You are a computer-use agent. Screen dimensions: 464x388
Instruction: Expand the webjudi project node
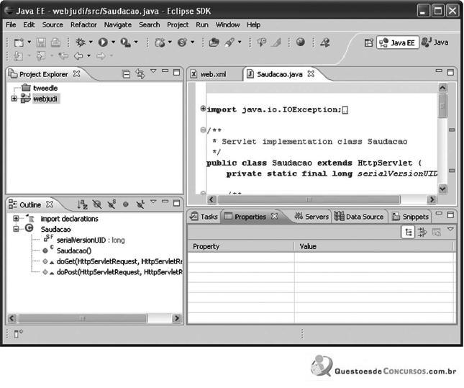point(14,99)
